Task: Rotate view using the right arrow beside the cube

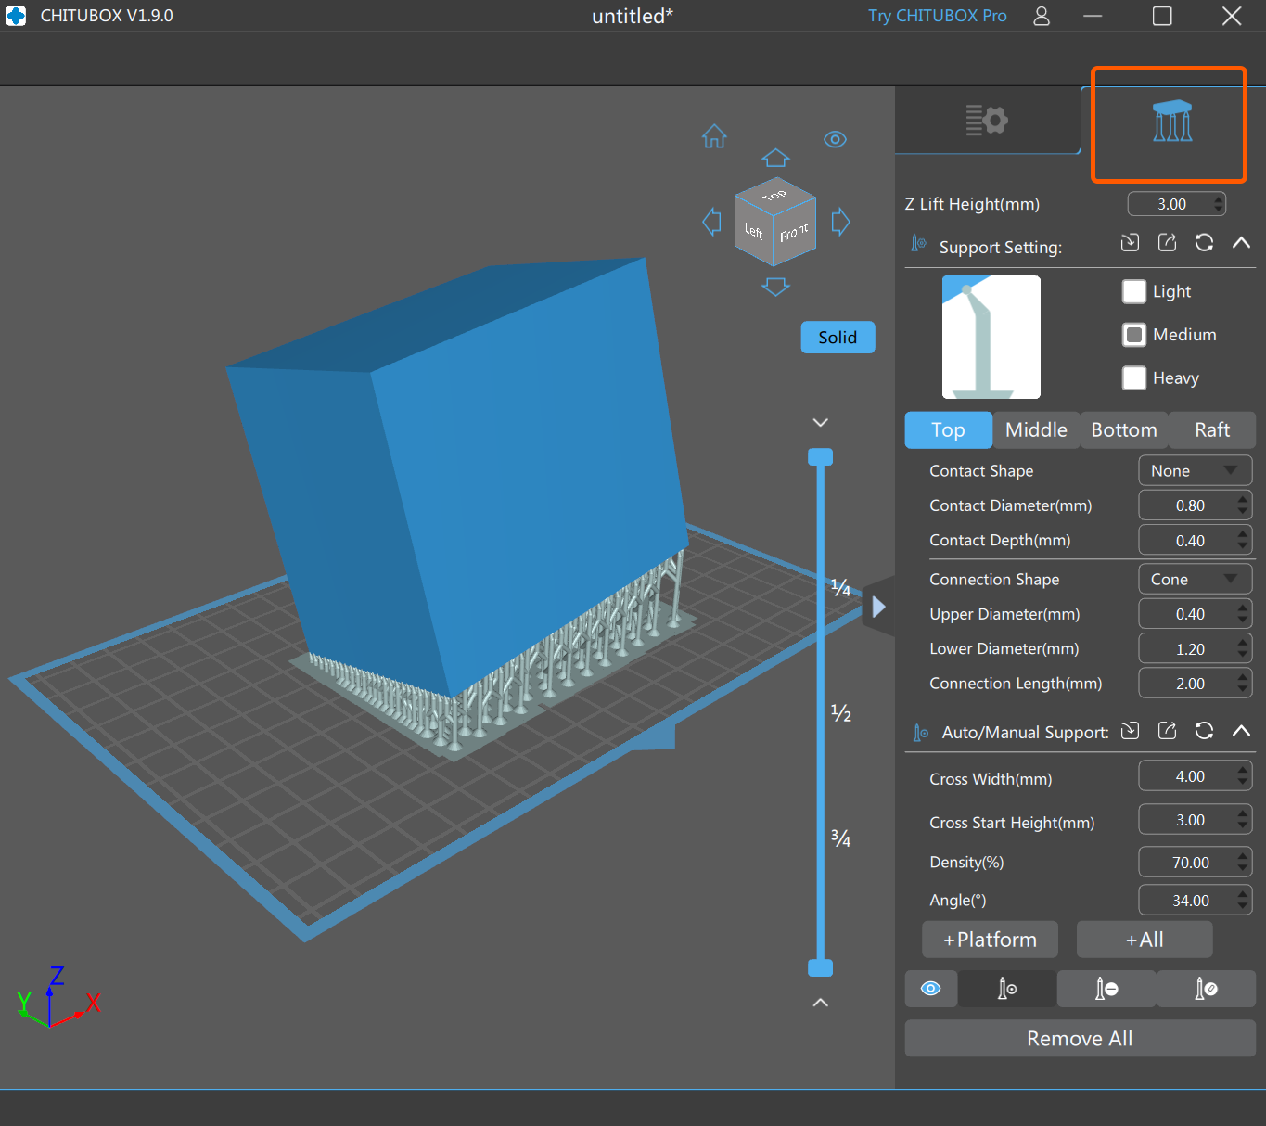Action: pos(840,222)
